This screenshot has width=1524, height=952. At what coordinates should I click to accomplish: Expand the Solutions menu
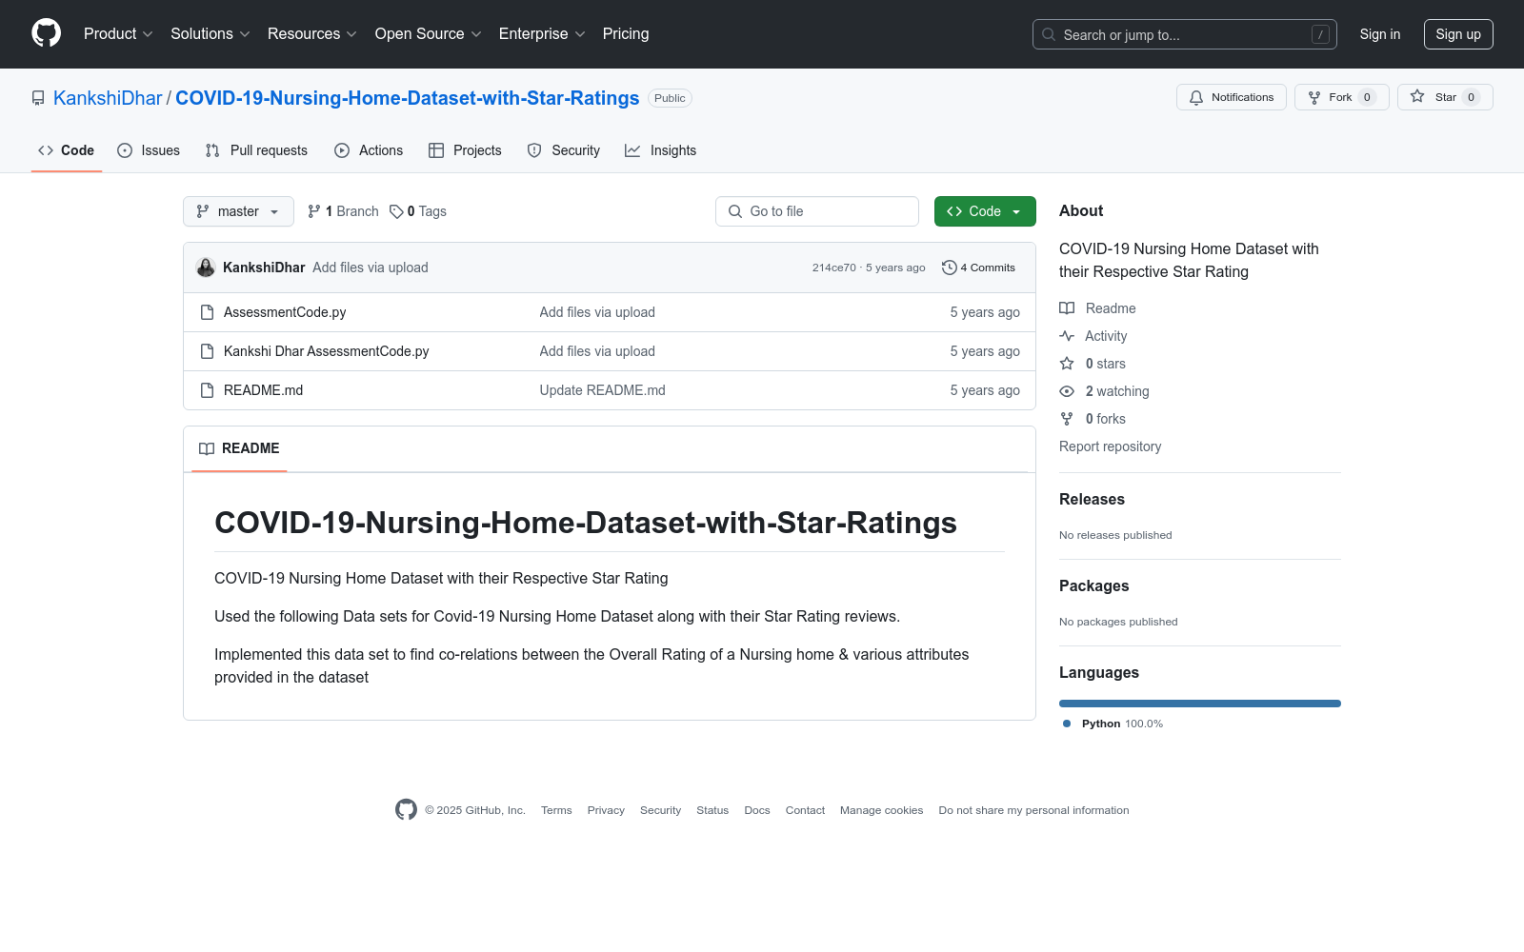point(211,33)
